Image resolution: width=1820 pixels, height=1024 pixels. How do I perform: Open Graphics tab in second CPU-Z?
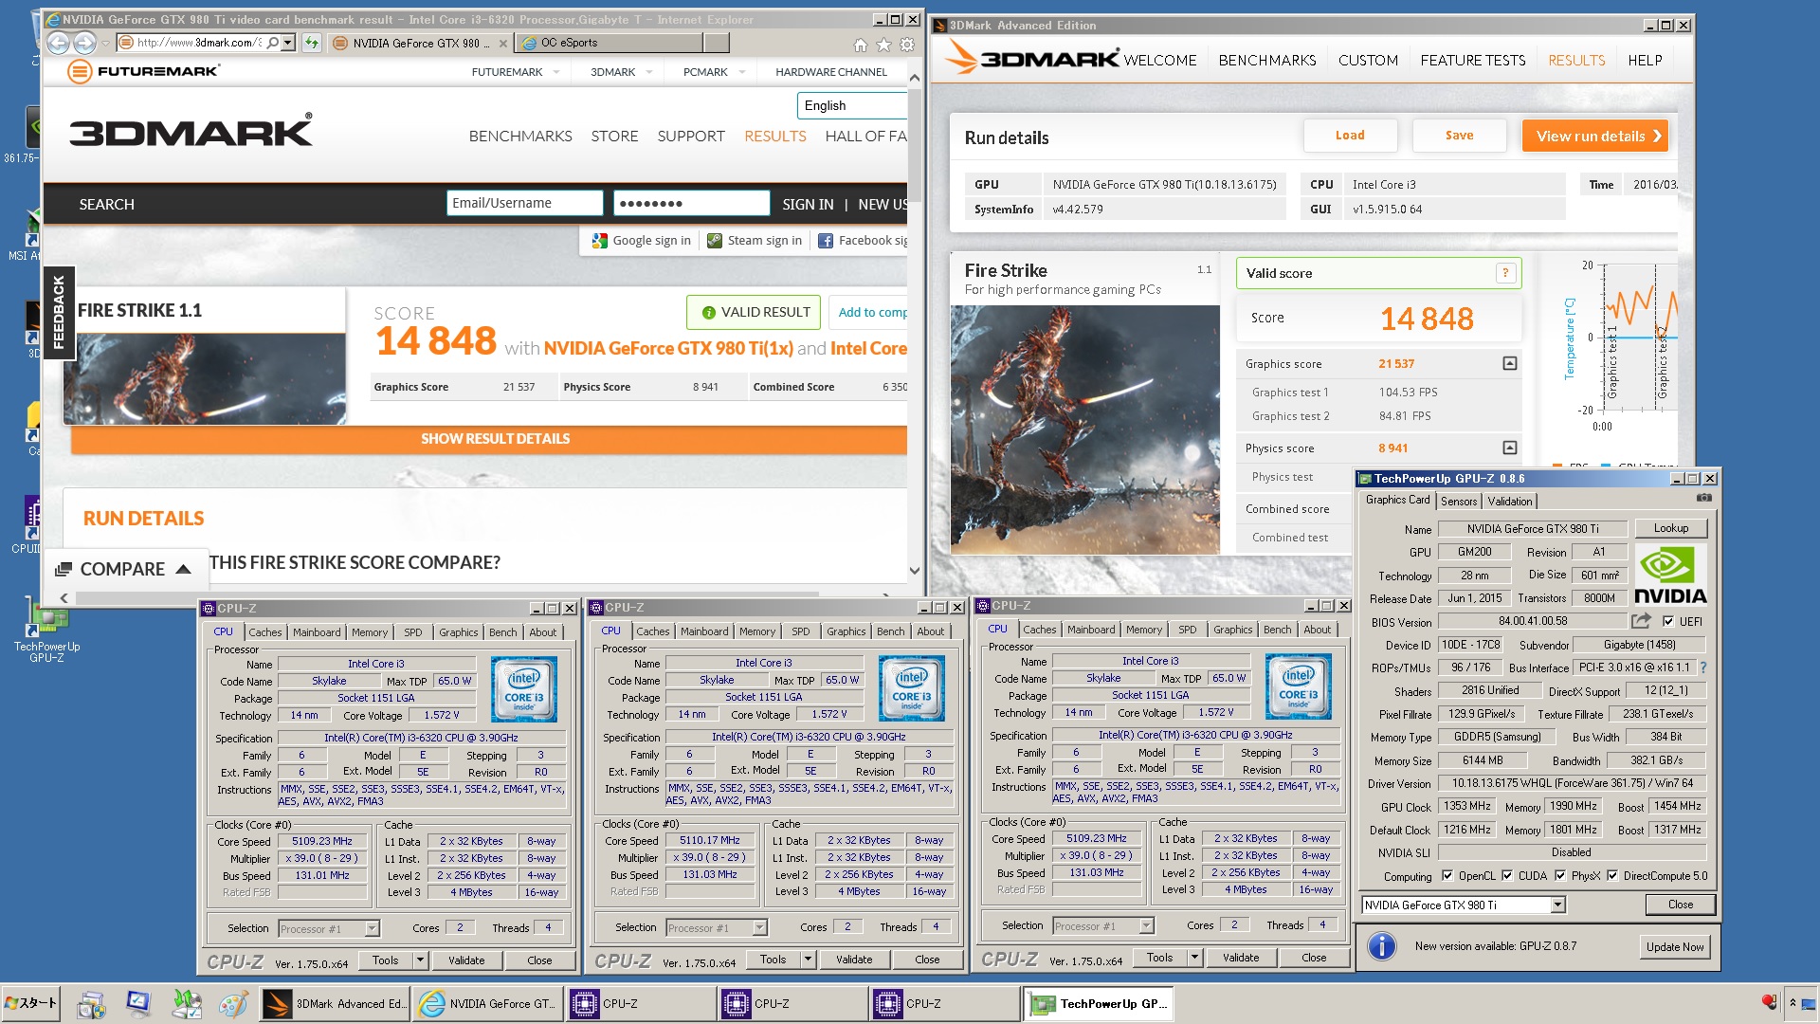tap(845, 631)
